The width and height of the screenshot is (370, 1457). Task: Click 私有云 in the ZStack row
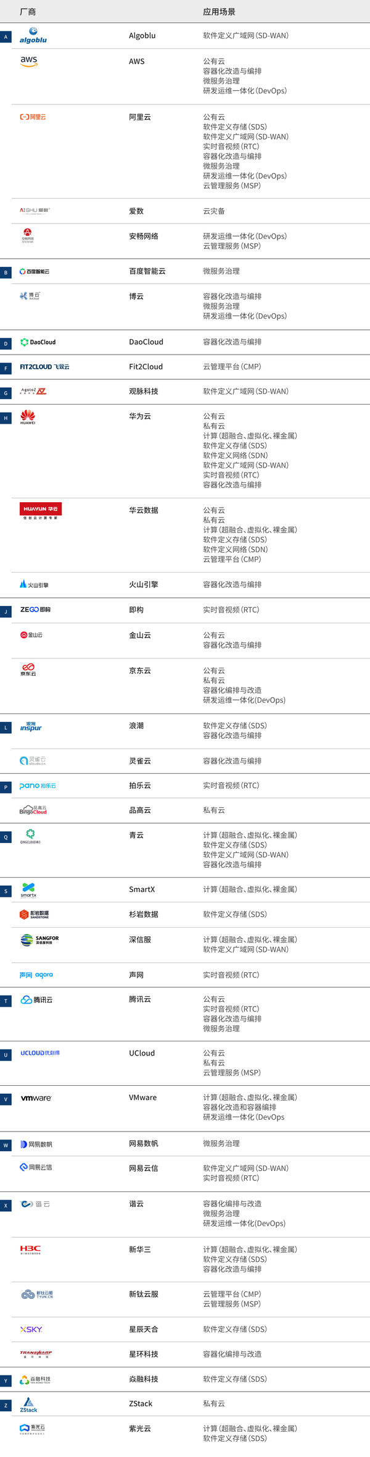click(x=214, y=1403)
